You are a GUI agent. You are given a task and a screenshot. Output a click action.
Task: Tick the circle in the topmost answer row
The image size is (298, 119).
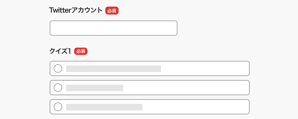[x=58, y=68]
